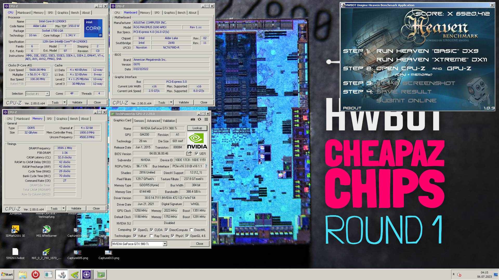This screenshot has height=280, width=499.
Task: Toggle the CUDA checkbox
Action: click(152, 230)
